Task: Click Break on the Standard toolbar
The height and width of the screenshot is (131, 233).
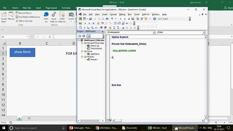Action: click(125, 19)
